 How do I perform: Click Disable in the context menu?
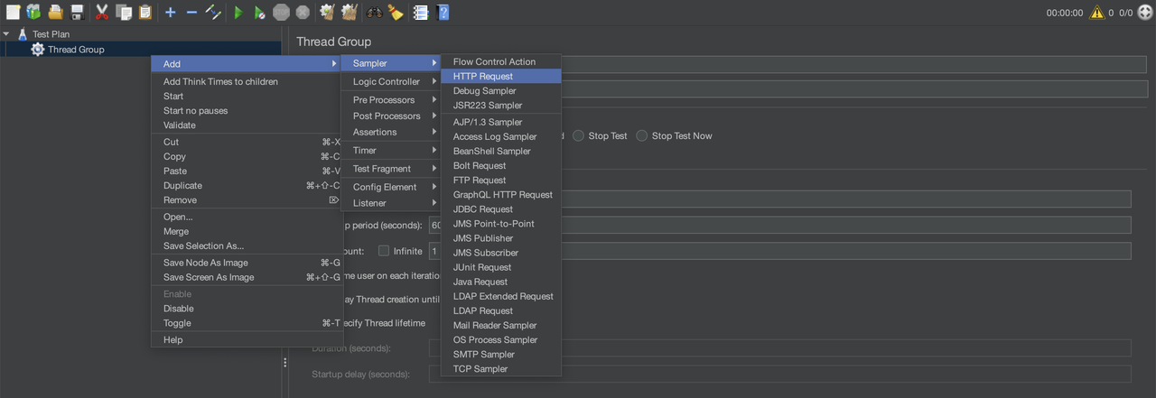coord(179,309)
